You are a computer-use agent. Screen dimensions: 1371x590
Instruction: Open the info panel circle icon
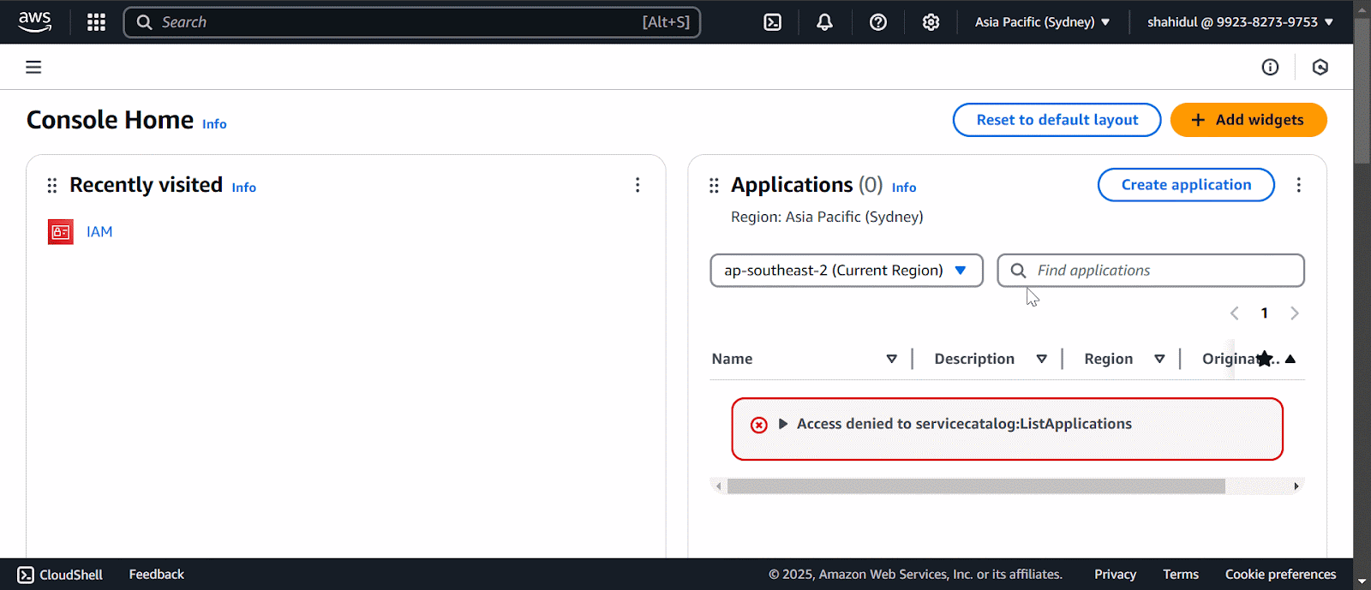[1270, 67]
